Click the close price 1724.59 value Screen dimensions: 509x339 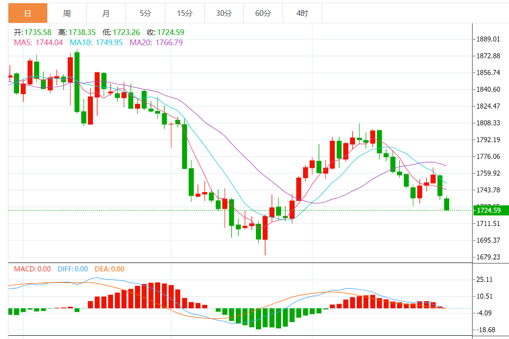(x=171, y=33)
